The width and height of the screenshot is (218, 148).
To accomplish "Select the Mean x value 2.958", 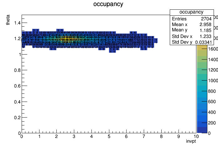I will [205, 24].
